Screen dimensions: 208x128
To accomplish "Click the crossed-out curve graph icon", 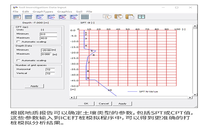I will [62, 17].
